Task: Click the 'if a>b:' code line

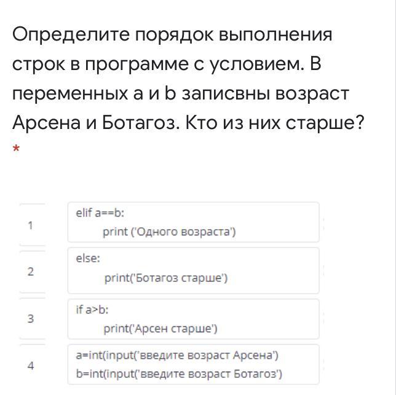Action: [x=92, y=310]
